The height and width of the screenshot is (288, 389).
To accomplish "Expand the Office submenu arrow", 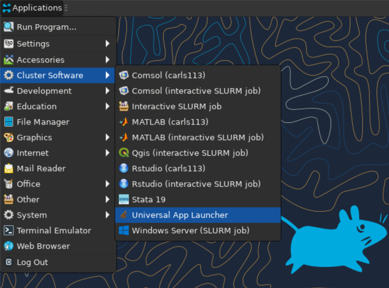I will pos(108,184).
